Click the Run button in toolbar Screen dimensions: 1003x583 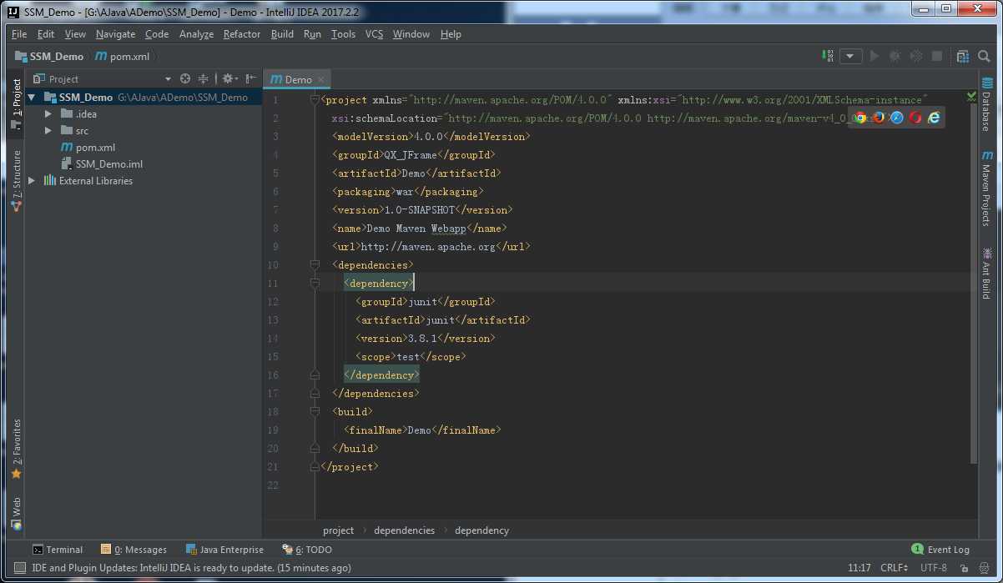point(874,56)
